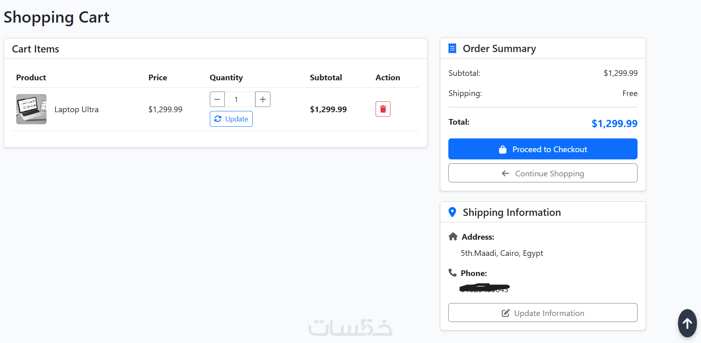Click the Order Summary receipt icon
The height and width of the screenshot is (343, 701).
(452, 48)
